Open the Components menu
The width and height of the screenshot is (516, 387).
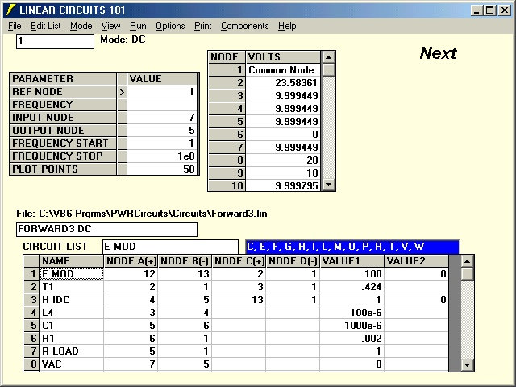coord(244,26)
